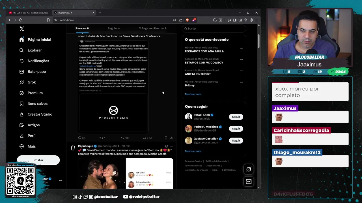Like the Project Helix post

click(125, 138)
